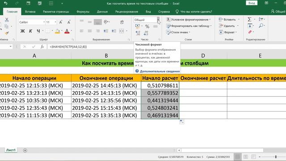This screenshot has width=286, height=161.
Task: Toggle italic formatting К
Action: (x=30, y=31)
